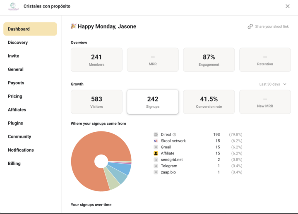Select the 583 Visitors card

96,102
